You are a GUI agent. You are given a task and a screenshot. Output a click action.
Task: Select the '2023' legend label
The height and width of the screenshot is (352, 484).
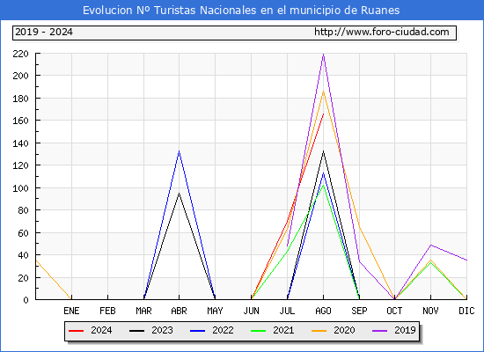click(x=162, y=330)
